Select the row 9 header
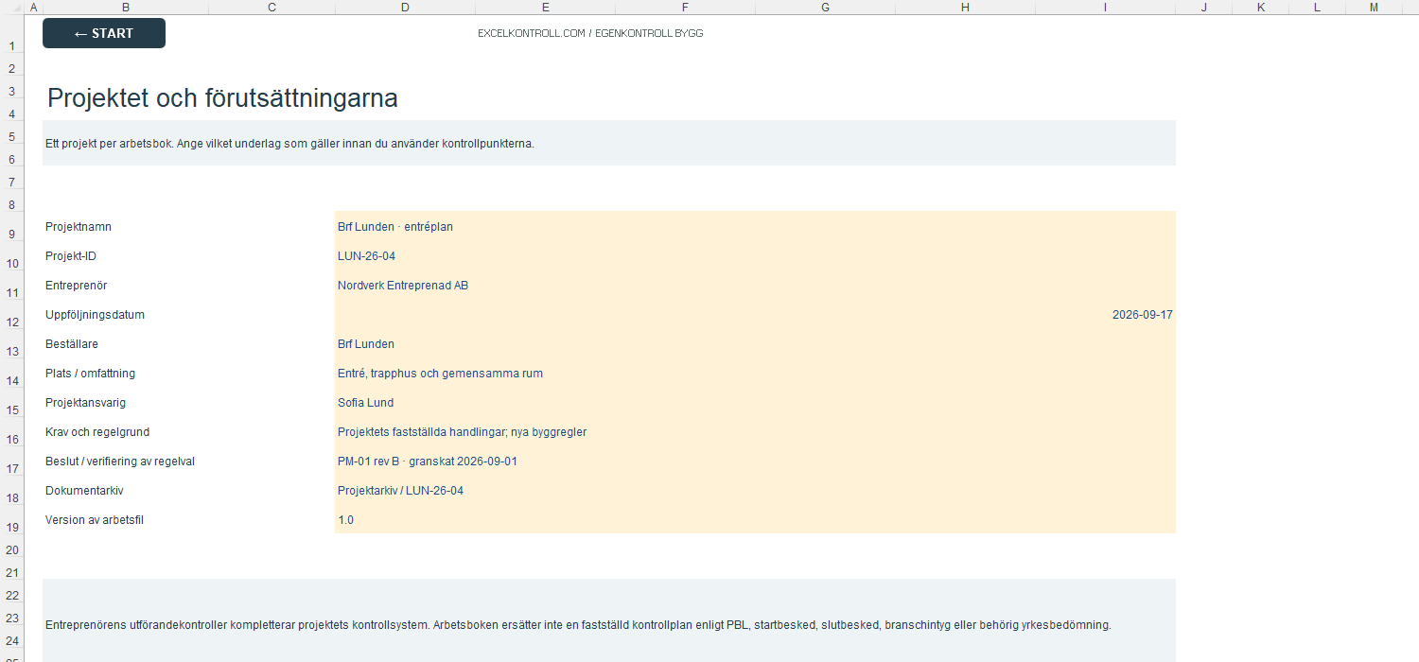1419x662 pixels. point(11,227)
